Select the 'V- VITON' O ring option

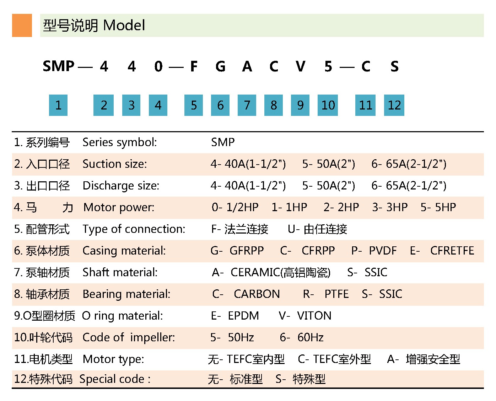pyautogui.click(x=305, y=316)
